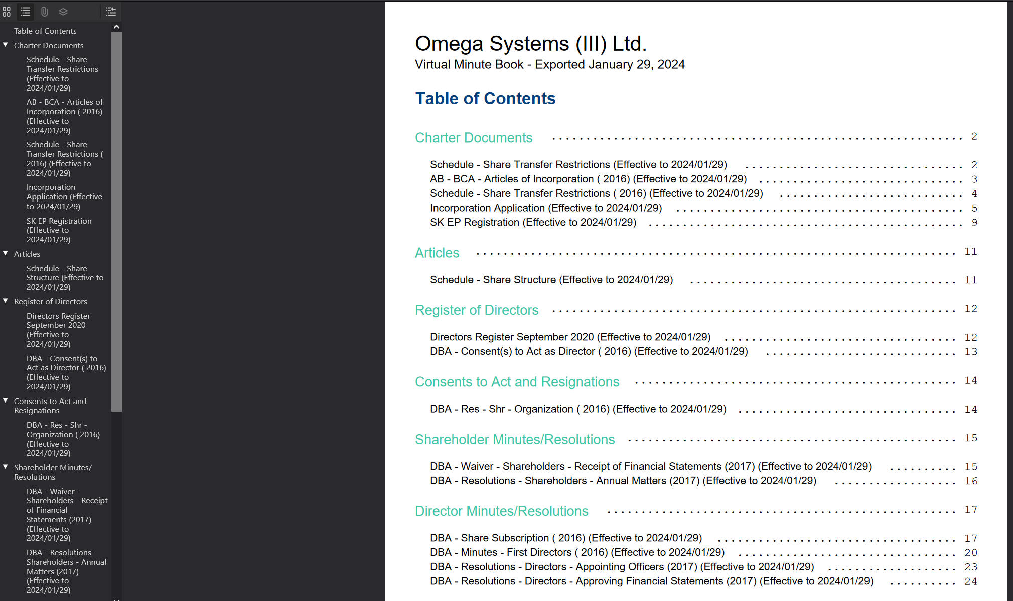Open Incorporation Application outline entry
The height and width of the screenshot is (601, 1013).
(x=64, y=196)
